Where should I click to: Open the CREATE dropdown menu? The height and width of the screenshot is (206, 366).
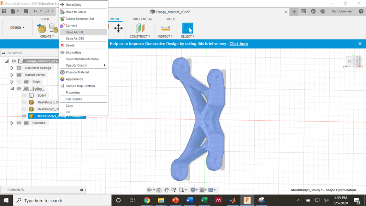click(x=47, y=36)
